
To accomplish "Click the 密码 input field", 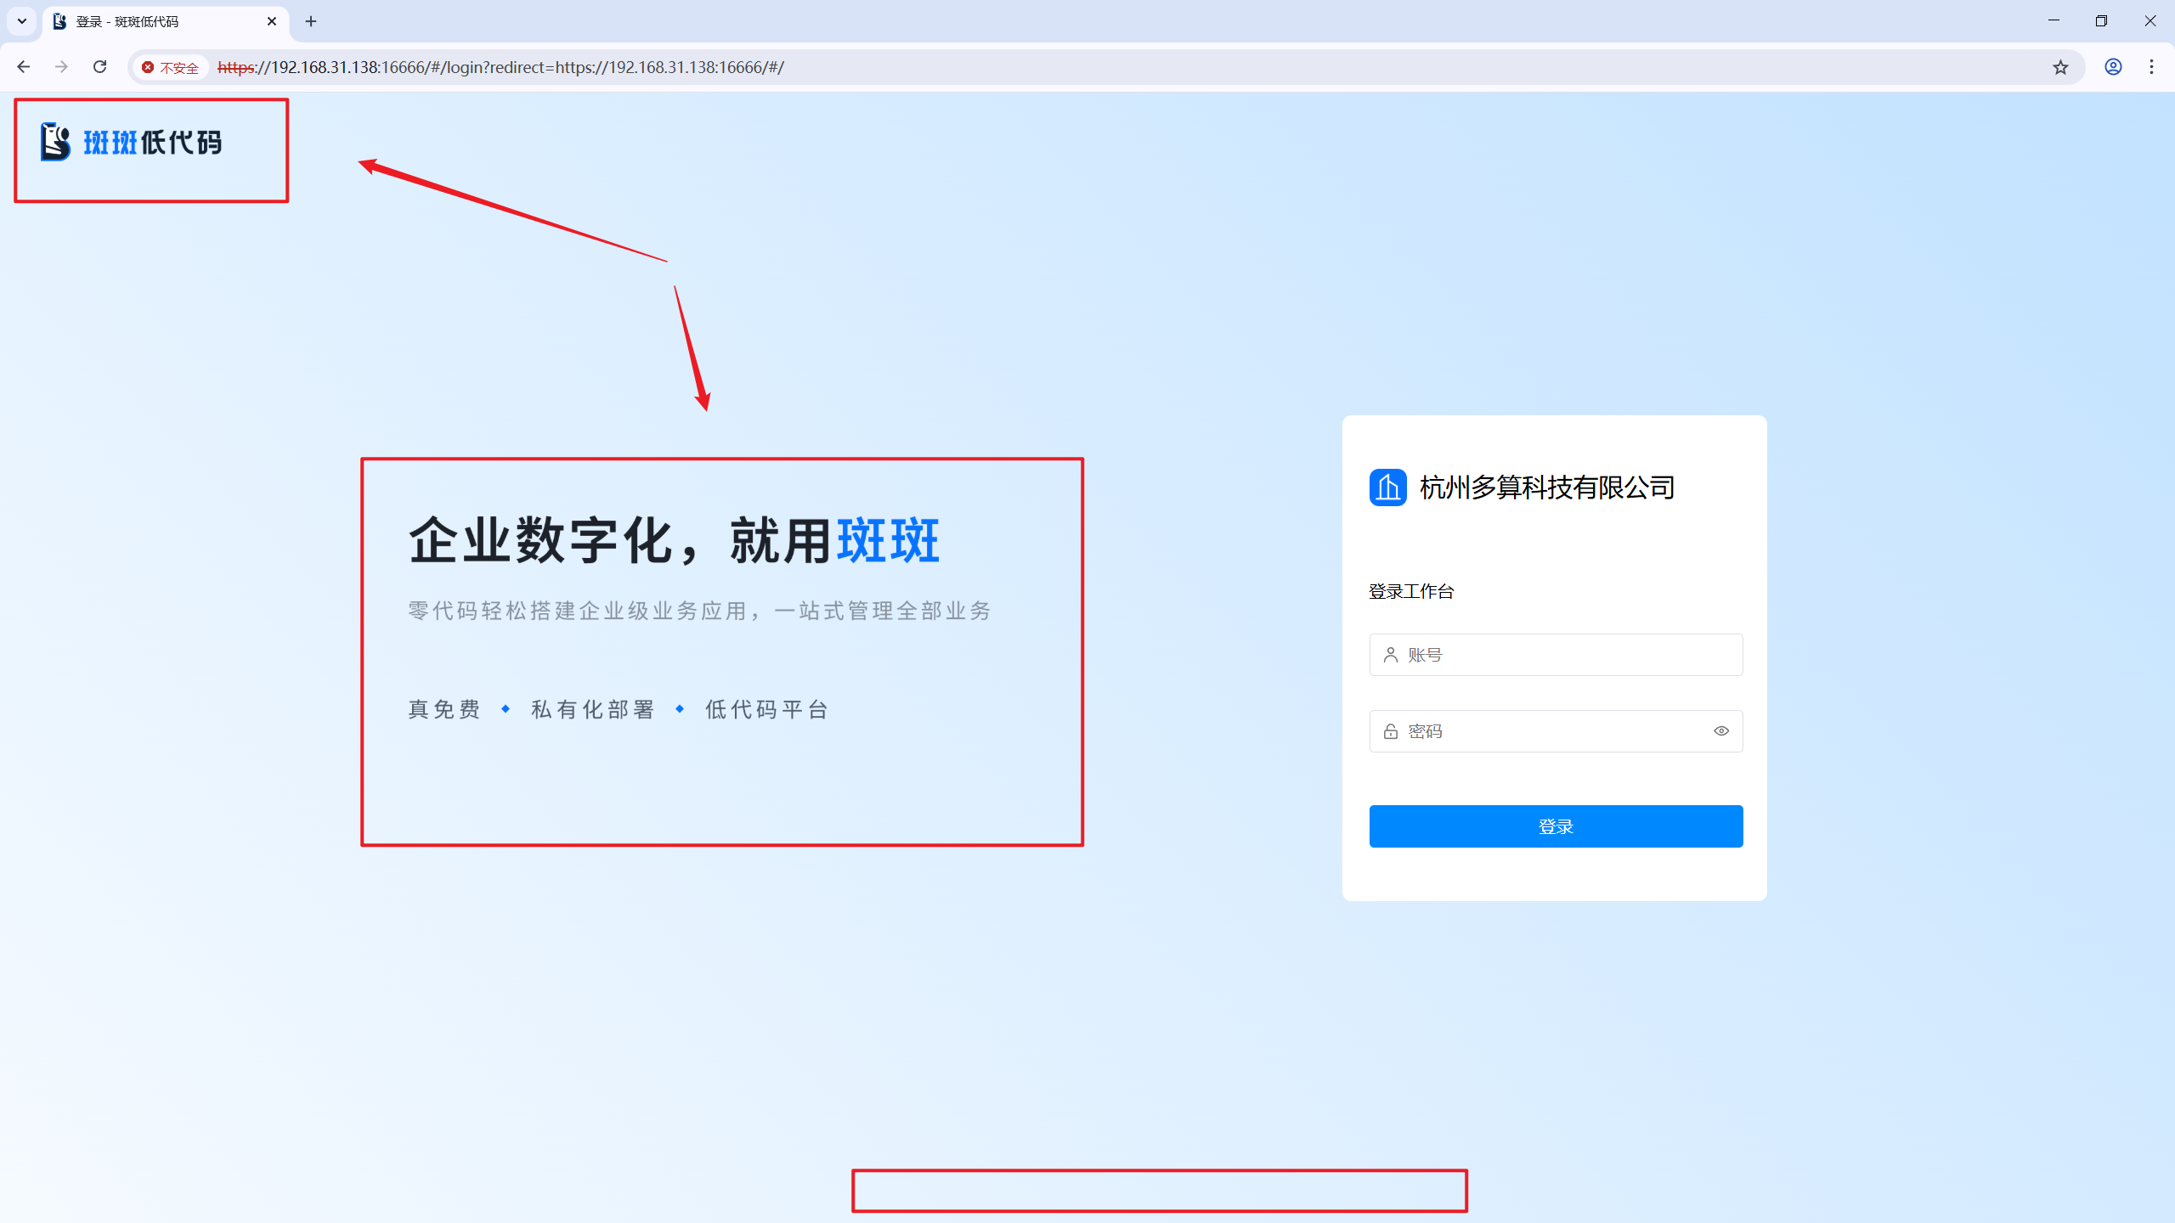I will 1546,731.
